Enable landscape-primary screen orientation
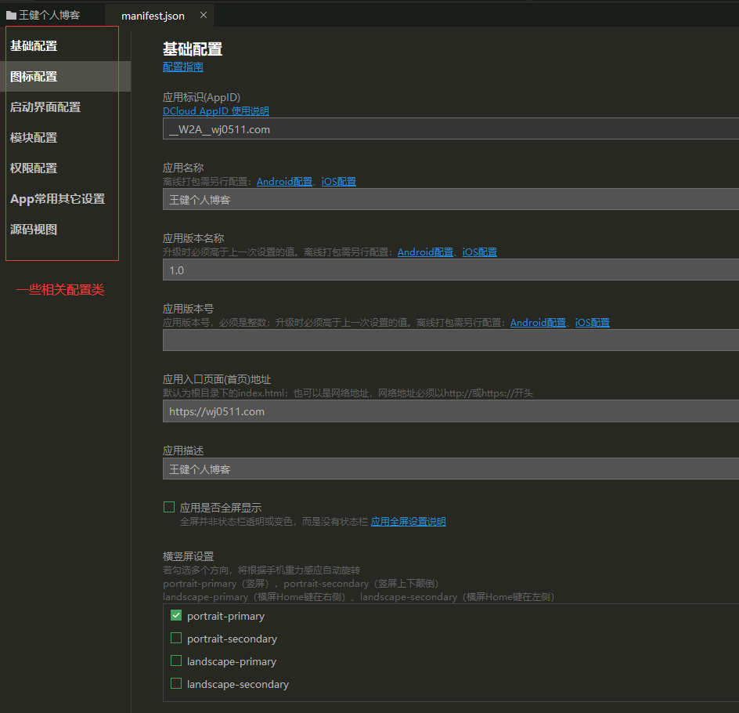 tap(176, 661)
